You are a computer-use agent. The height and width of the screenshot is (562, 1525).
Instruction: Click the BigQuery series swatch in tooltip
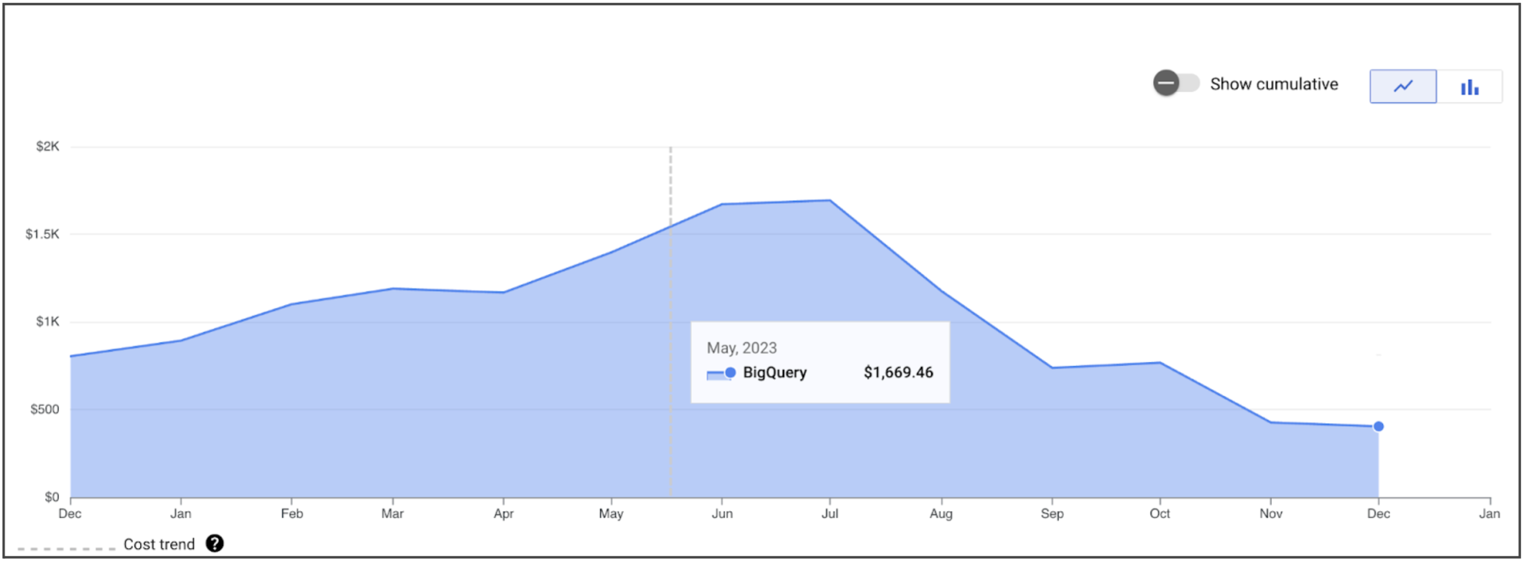[721, 373]
